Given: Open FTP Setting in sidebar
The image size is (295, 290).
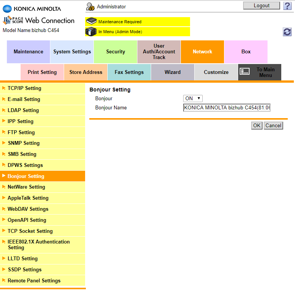Looking at the screenshot, I should [x=42, y=132].
